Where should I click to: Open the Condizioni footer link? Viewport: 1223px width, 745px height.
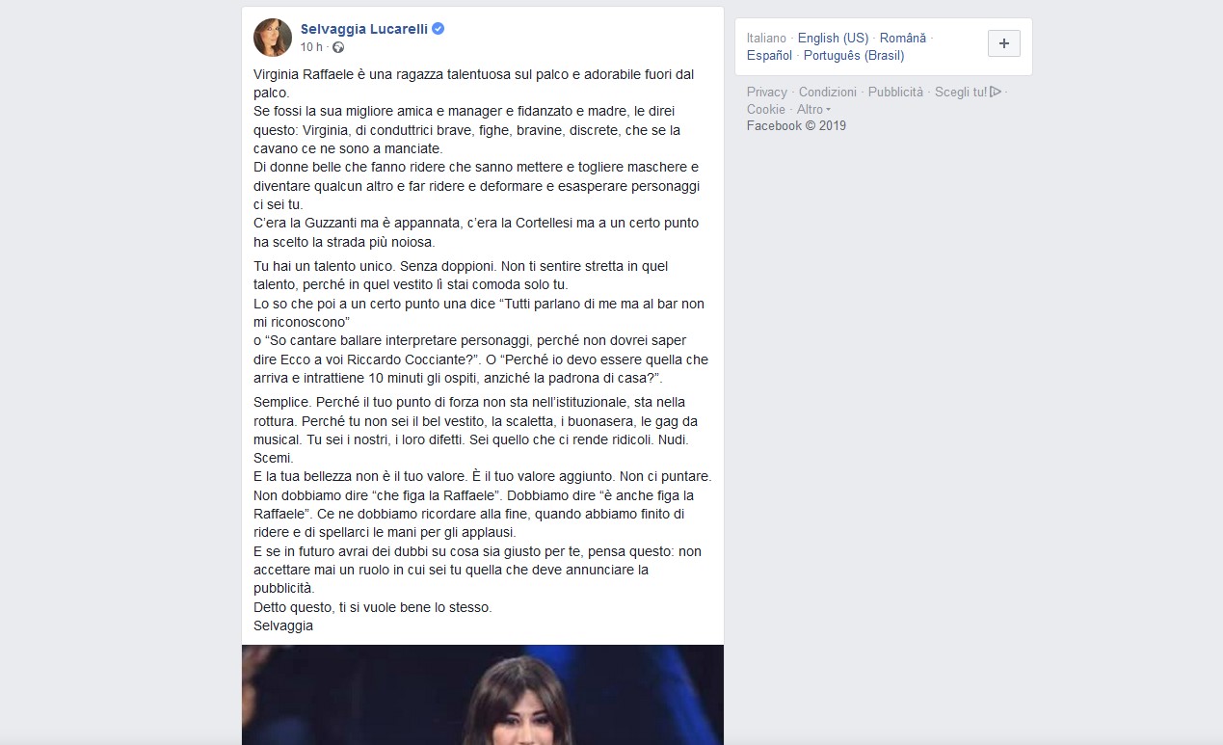click(x=828, y=92)
